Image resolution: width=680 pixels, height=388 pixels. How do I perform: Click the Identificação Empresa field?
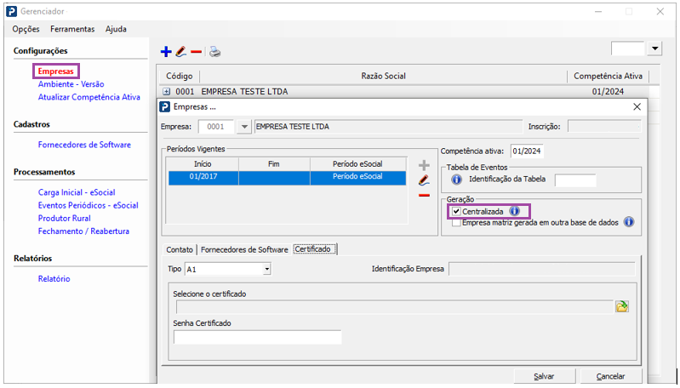[542, 269]
